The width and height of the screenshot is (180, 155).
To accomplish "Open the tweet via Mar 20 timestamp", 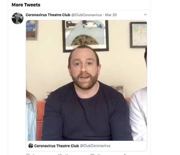I will pyautogui.click(x=111, y=15).
